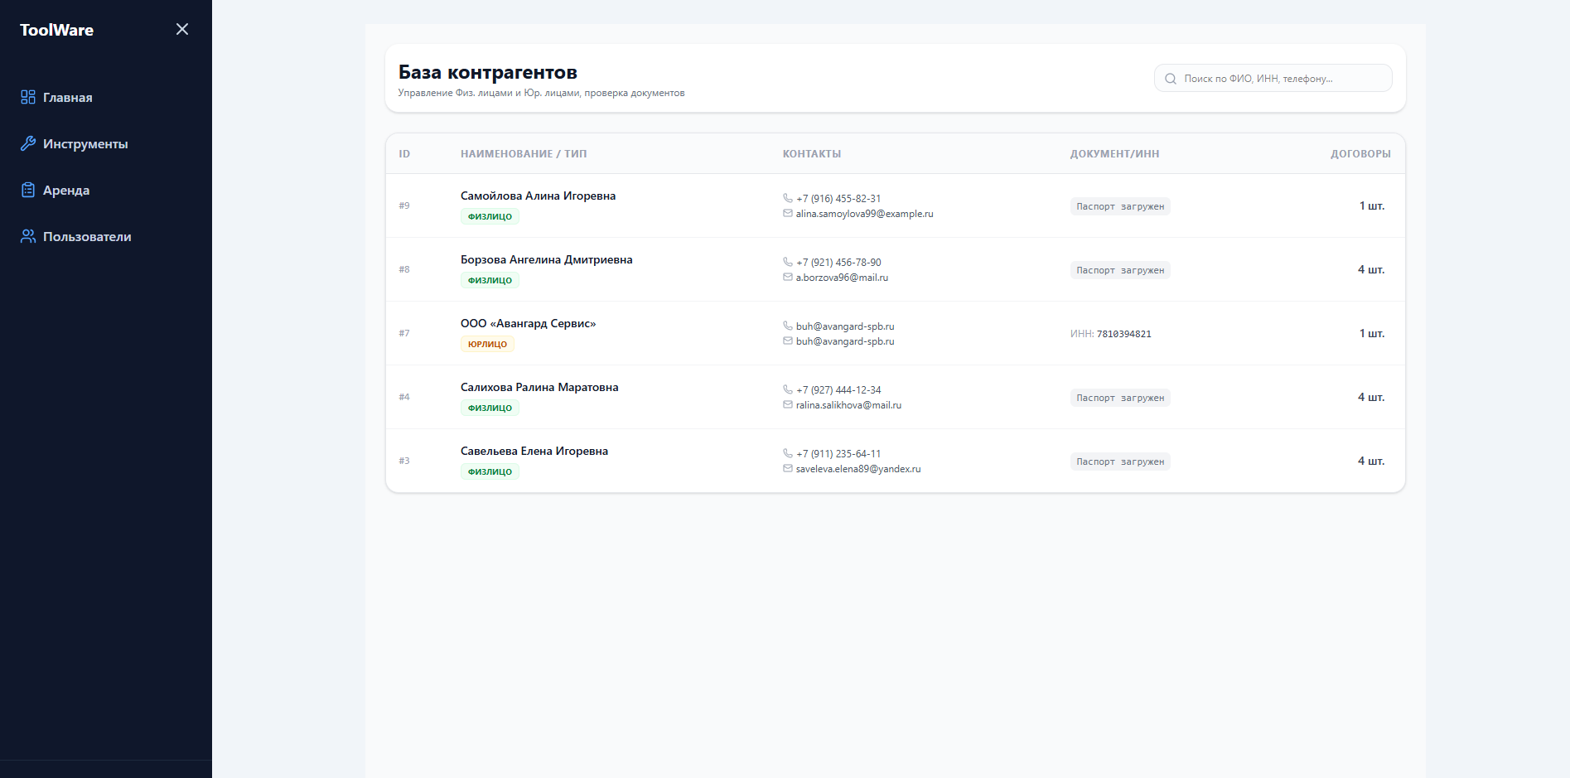Open Савельева Елена Игоревна record
This screenshot has width=1570, height=778.
coord(534,451)
